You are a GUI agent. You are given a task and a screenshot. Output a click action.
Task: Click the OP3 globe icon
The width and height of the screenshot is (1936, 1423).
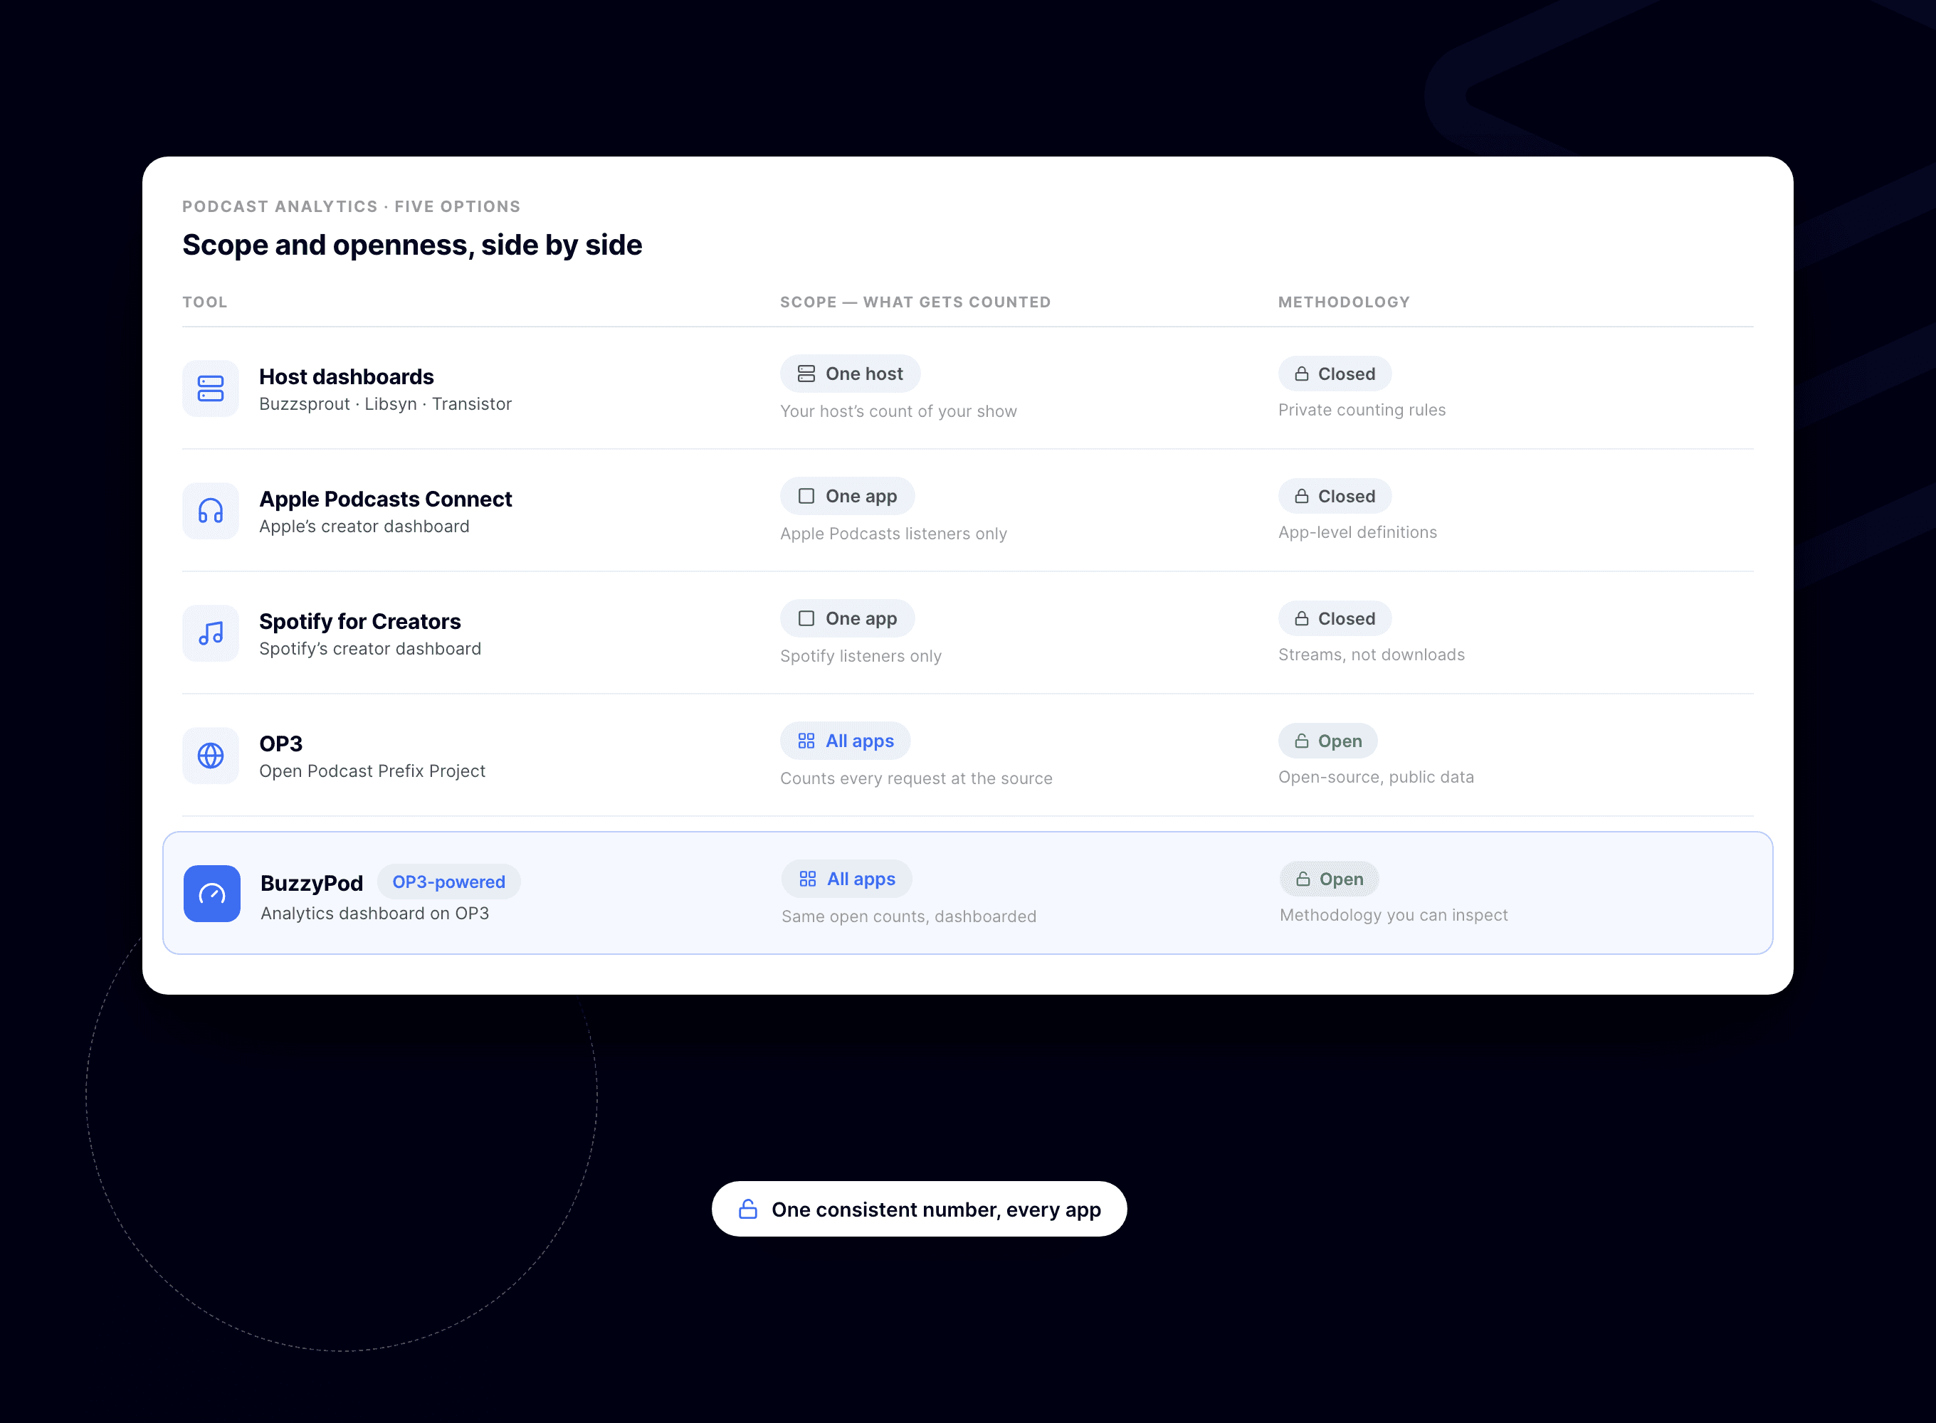[x=210, y=756]
